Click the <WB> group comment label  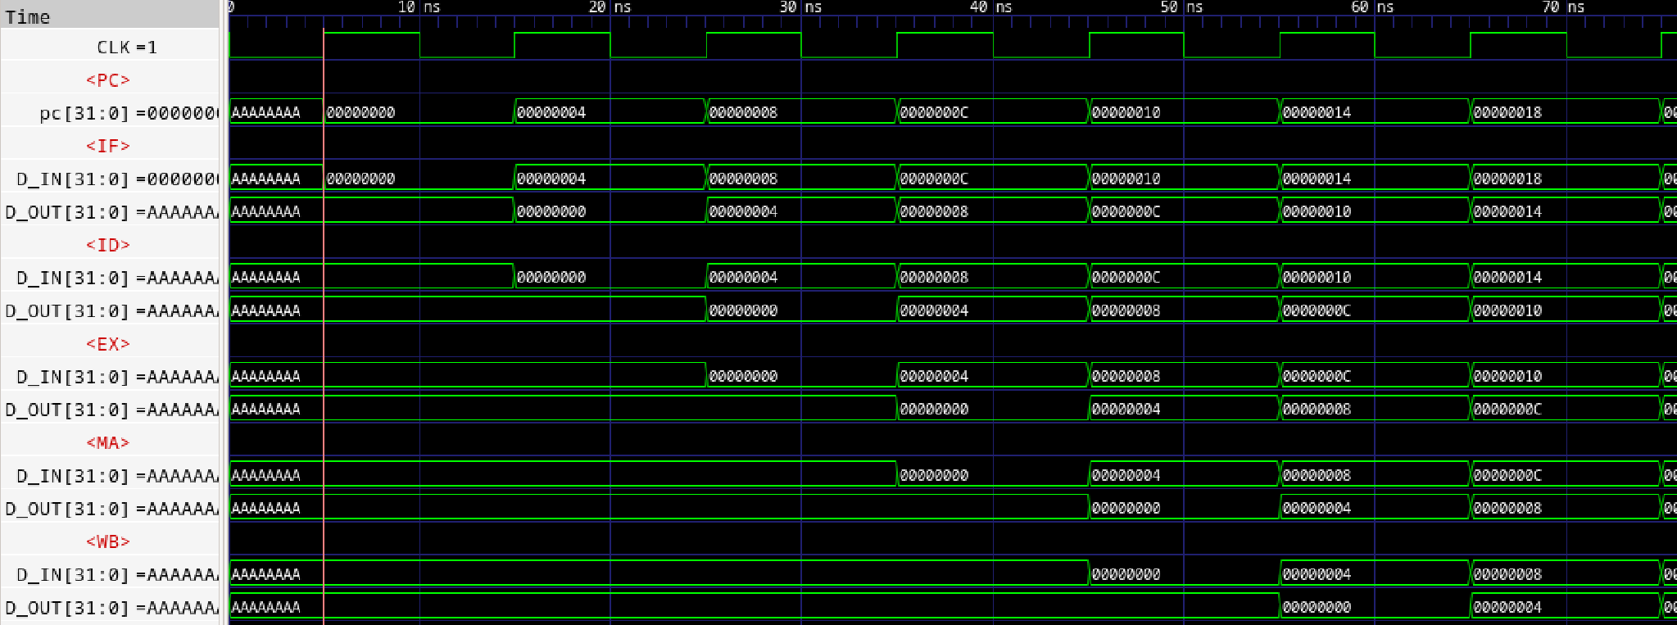(108, 541)
